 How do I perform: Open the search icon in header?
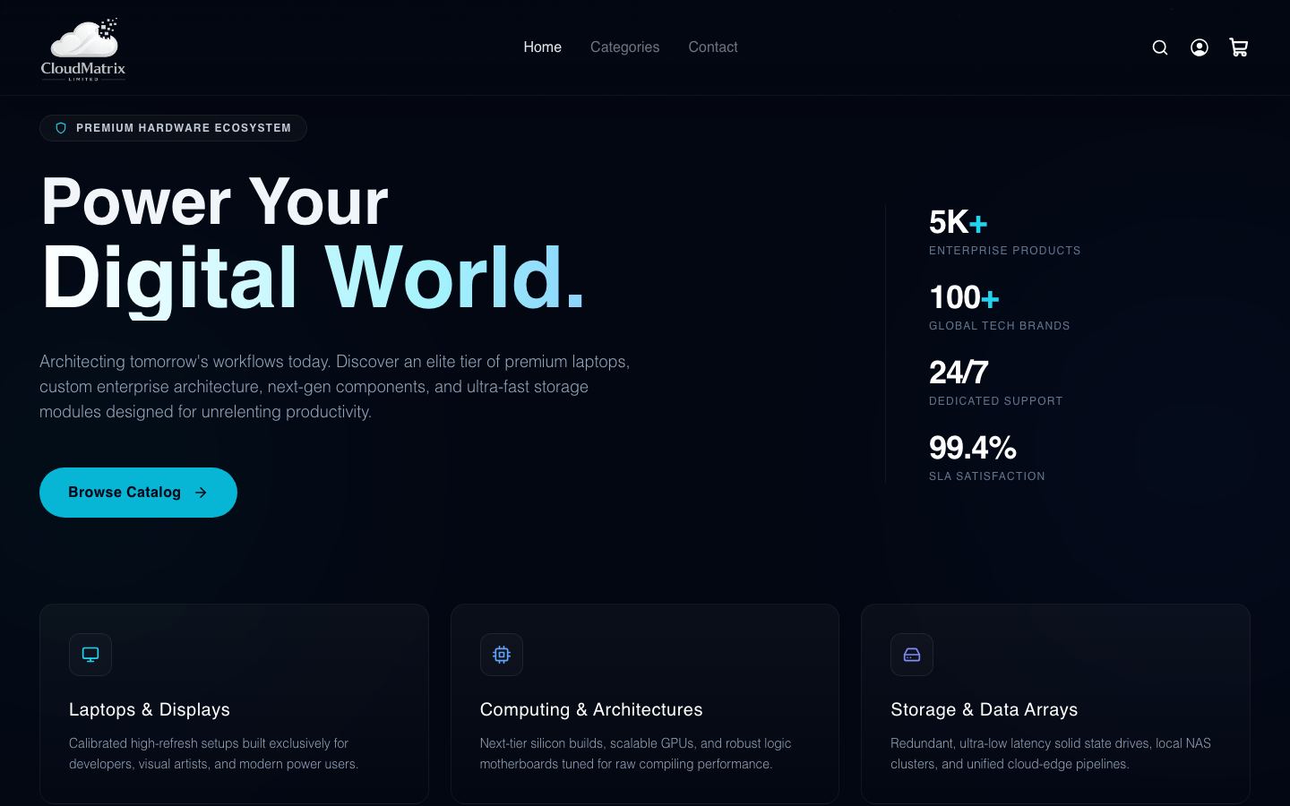click(1160, 47)
